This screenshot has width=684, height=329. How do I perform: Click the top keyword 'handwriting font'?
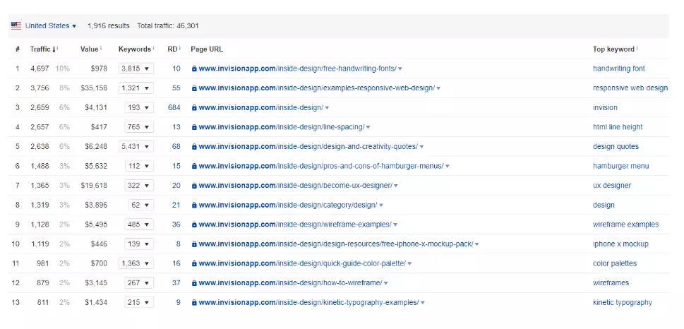tap(618, 68)
